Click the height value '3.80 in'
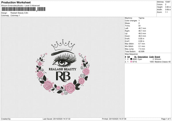The height and width of the screenshot is (121, 172). 168,7
